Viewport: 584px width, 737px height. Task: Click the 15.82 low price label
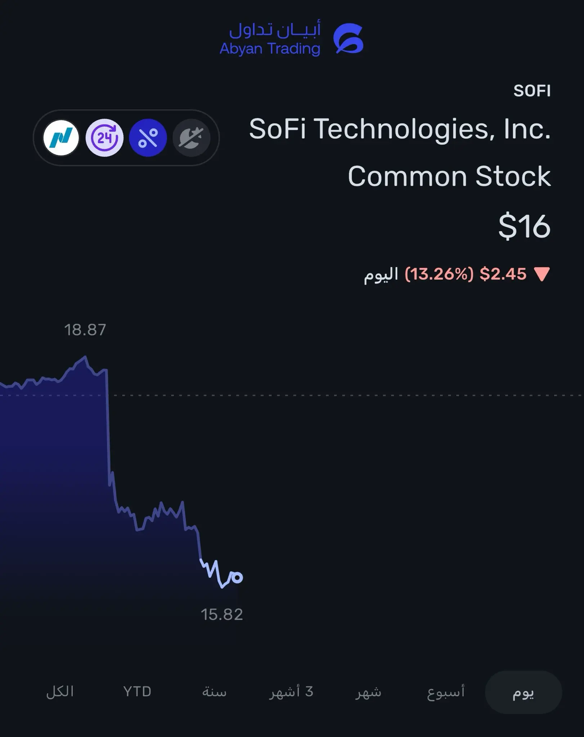pyautogui.click(x=222, y=615)
